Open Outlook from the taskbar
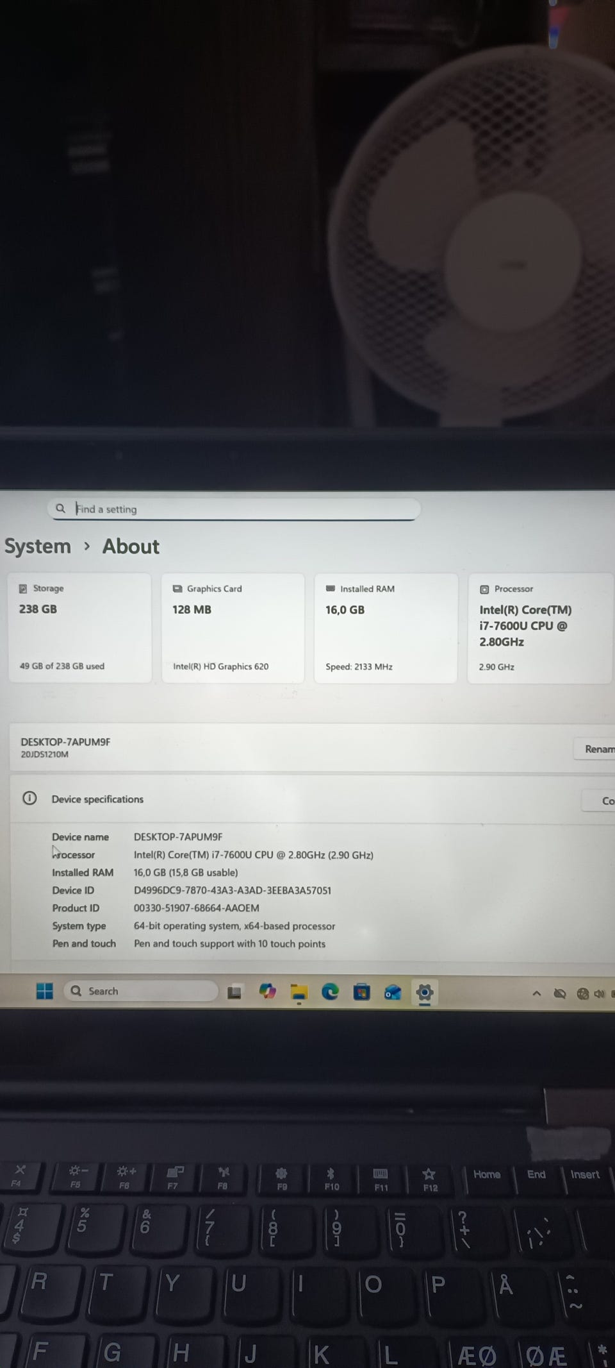 coord(393,993)
